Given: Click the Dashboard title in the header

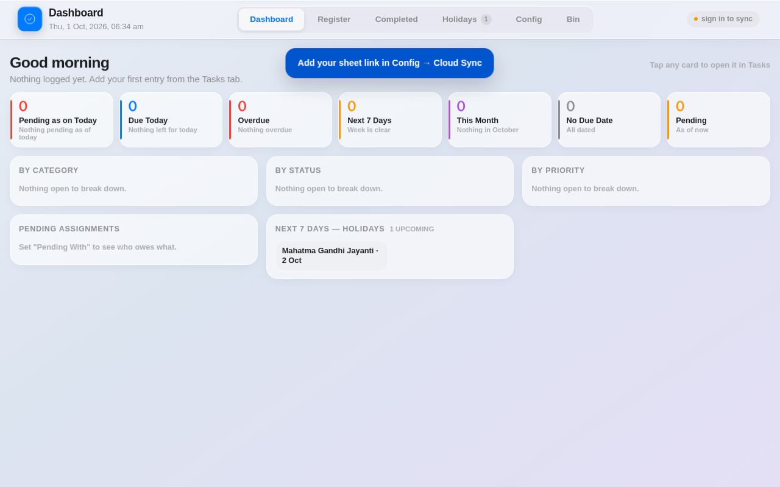Looking at the screenshot, I should point(76,13).
